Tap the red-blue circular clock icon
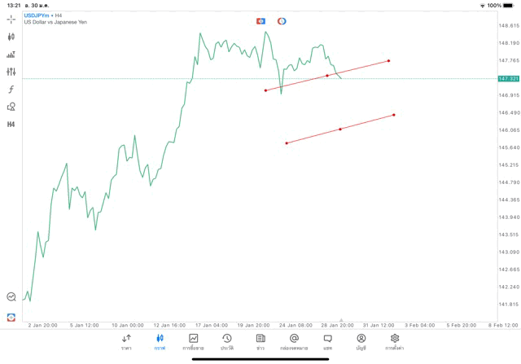 282,21
